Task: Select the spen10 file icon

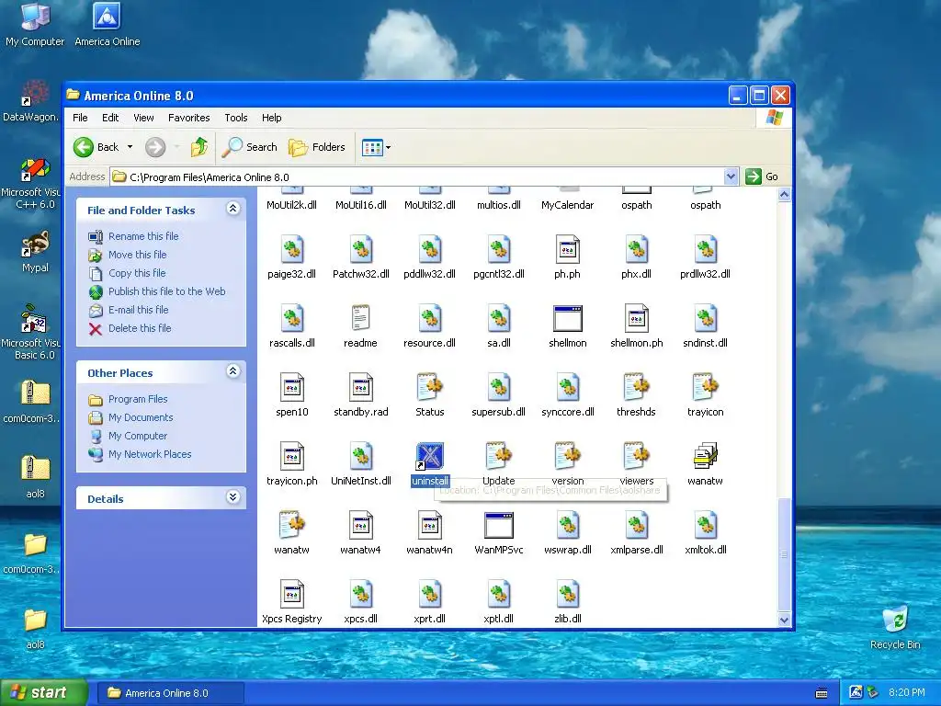Action: click(291, 387)
